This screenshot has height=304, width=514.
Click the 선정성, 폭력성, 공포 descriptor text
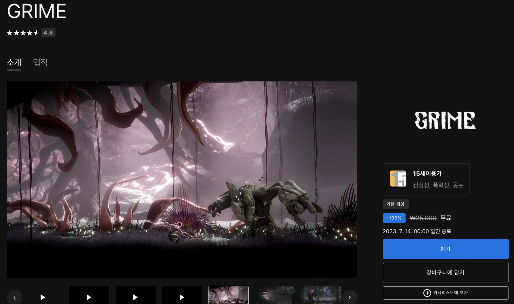[x=438, y=185]
